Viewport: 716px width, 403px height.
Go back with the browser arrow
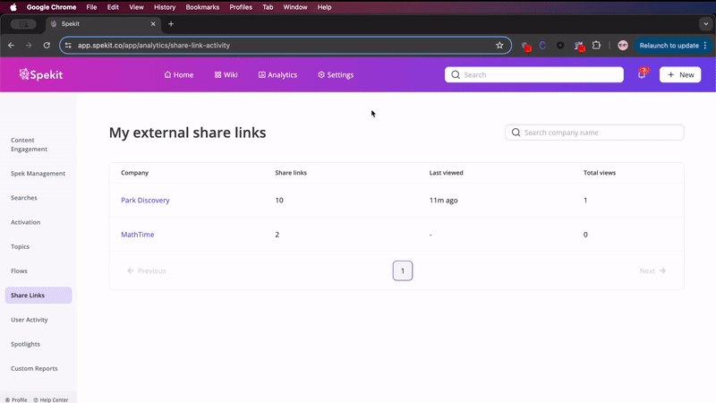click(12, 46)
